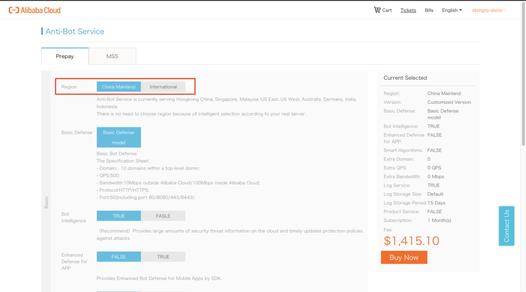Viewport: 526px width, 292px height.
Task: Click the Anti-Bot Service page title
Action: pyautogui.click(x=75, y=32)
